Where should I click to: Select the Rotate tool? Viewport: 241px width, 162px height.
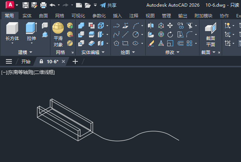click(170, 34)
